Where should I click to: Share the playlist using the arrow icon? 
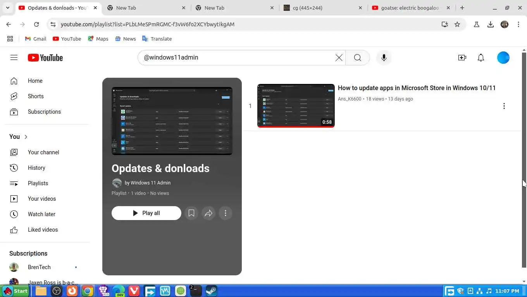pos(208,213)
